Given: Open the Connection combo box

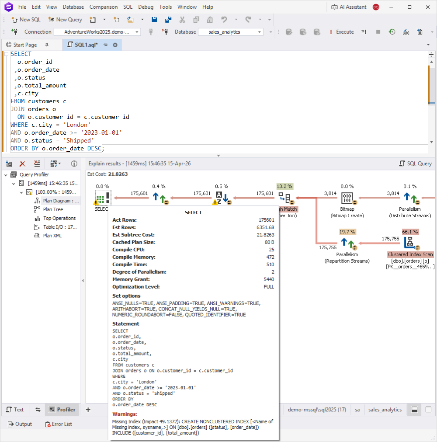Looking at the screenshot, I should pyautogui.click(x=97, y=32).
